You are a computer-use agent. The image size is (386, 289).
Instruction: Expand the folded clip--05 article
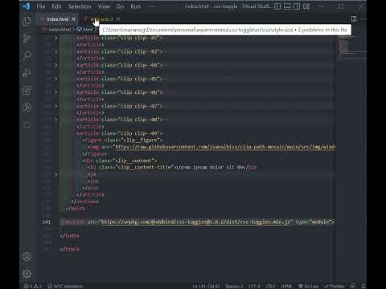pos(55,79)
